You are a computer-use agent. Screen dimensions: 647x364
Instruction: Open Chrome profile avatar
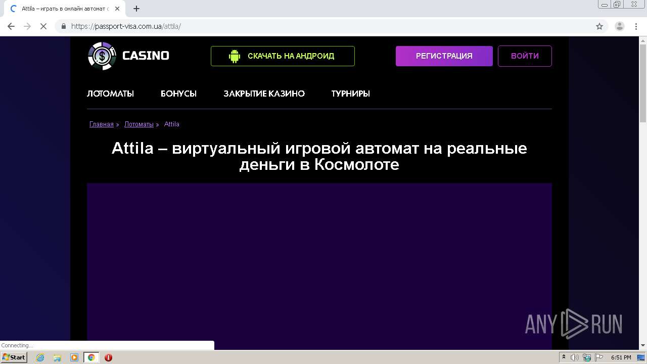(620, 26)
